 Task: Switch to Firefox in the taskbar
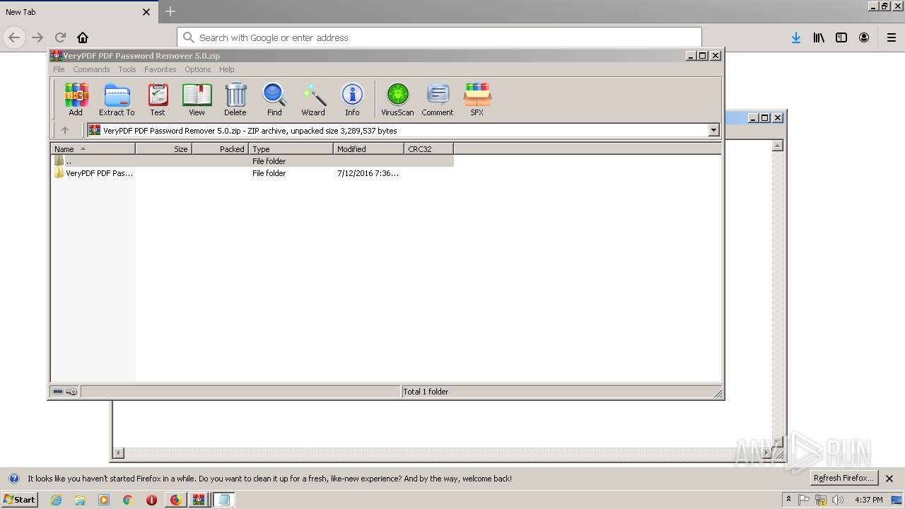(175, 500)
